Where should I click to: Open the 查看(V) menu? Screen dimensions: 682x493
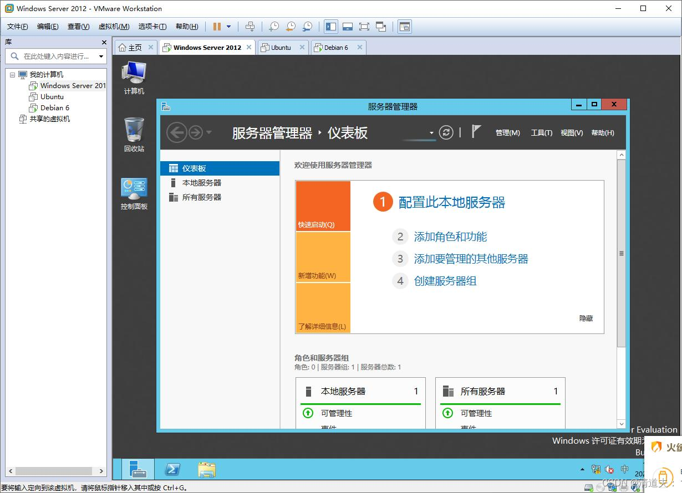(78, 27)
